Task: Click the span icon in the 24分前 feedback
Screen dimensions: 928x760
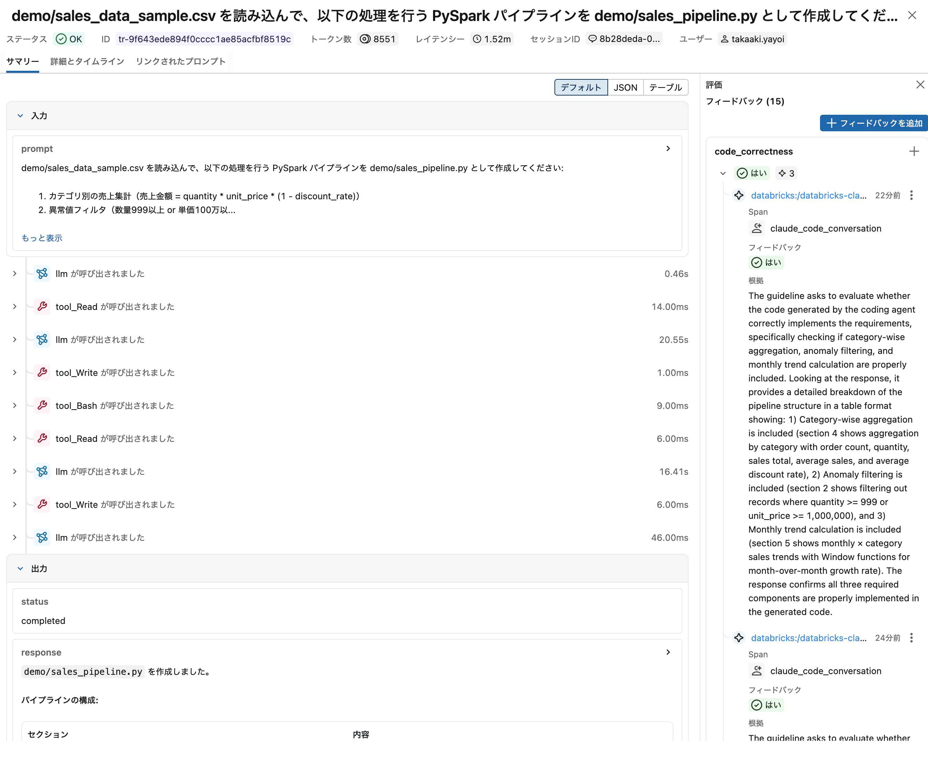Action: coord(757,671)
